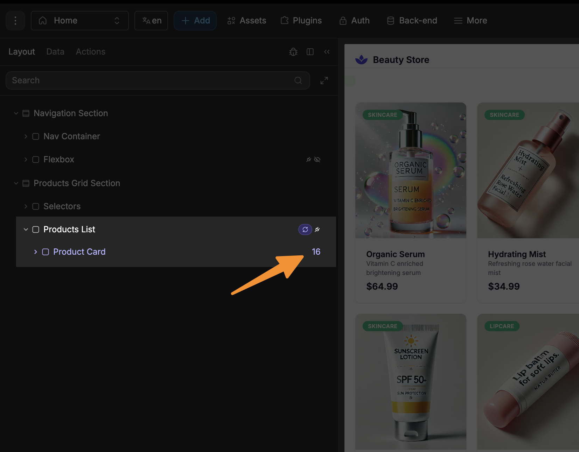Switch to the Actions tab
The width and height of the screenshot is (579, 452).
click(x=90, y=52)
